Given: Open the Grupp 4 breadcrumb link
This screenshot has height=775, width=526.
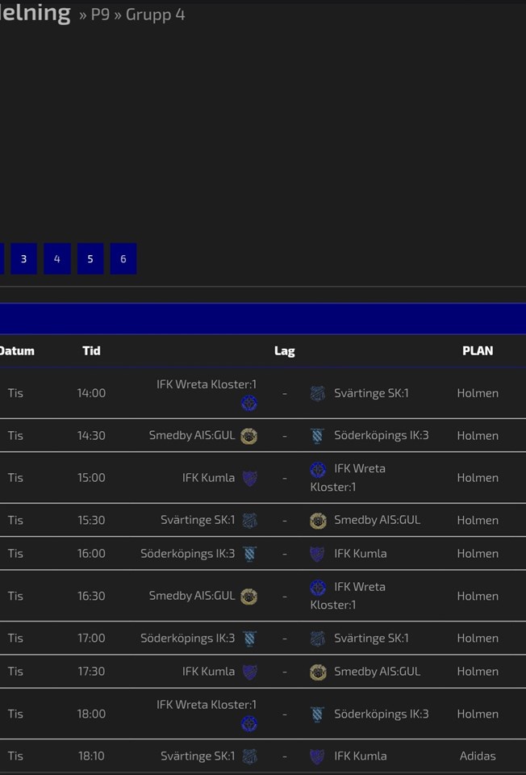Looking at the screenshot, I should coord(155,15).
